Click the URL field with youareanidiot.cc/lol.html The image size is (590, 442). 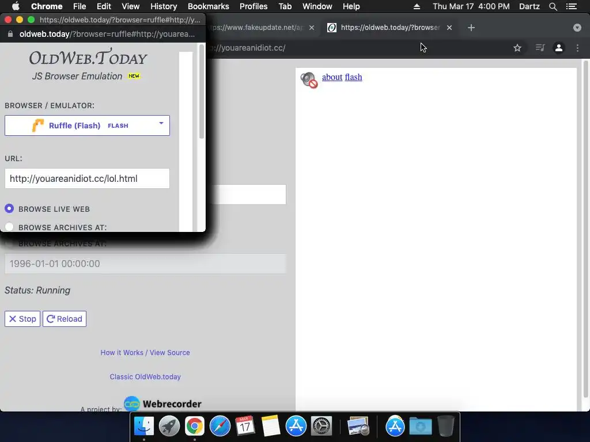click(88, 178)
